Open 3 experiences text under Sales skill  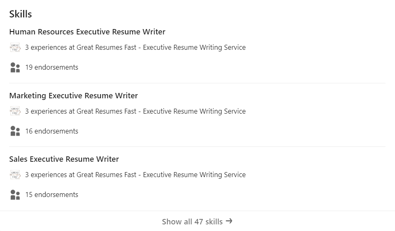pos(135,175)
